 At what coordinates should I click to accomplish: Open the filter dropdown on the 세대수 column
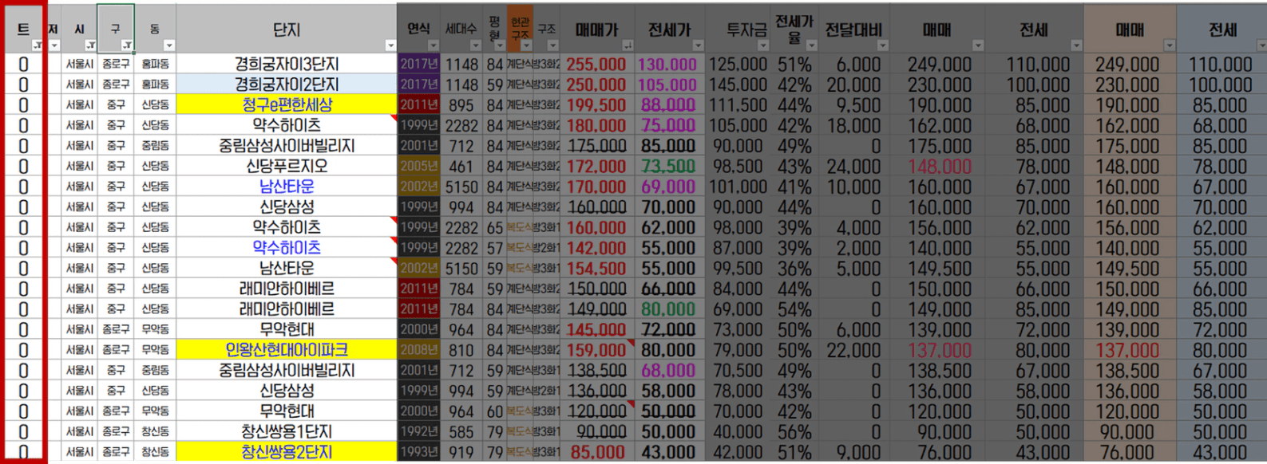point(476,45)
